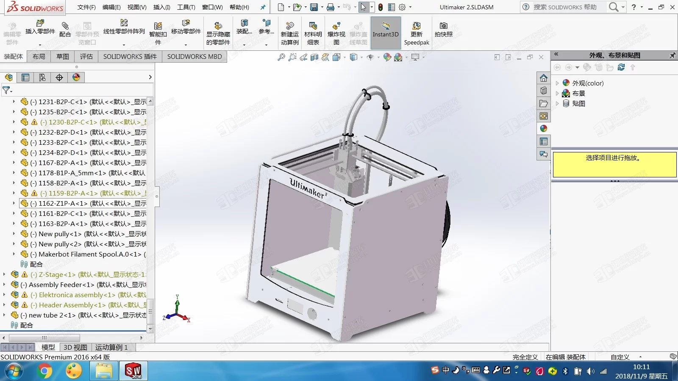The width and height of the screenshot is (678, 381).
Task: Click the Rebuild traffic light icon
Action: [x=381, y=7]
